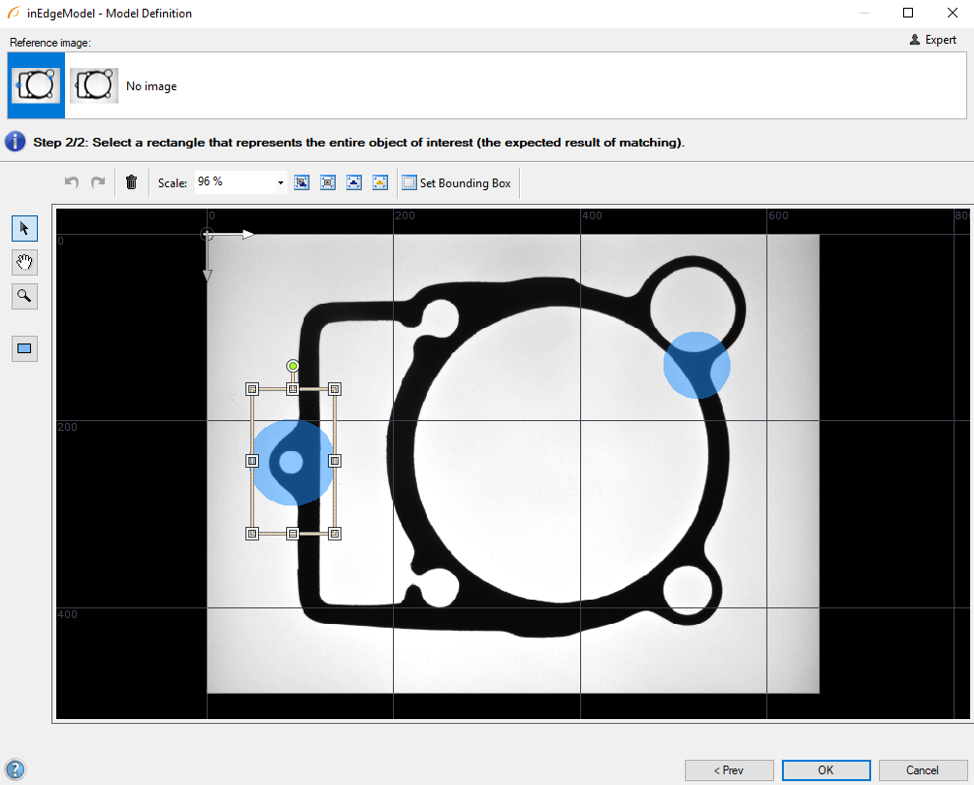Screen dimensions: 974x785
Task: Click the green rotation handle on the rectangle
Action: pyautogui.click(x=293, y=366)
